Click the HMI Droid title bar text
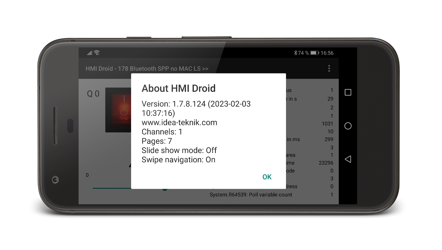 click(147, 69)
